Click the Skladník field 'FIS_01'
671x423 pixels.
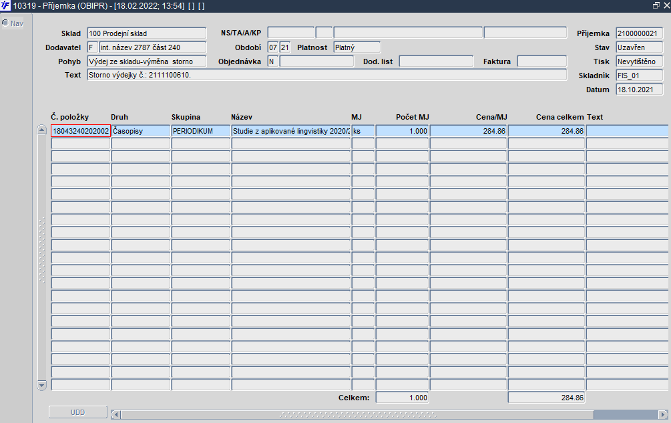click(x=640, y=76)
